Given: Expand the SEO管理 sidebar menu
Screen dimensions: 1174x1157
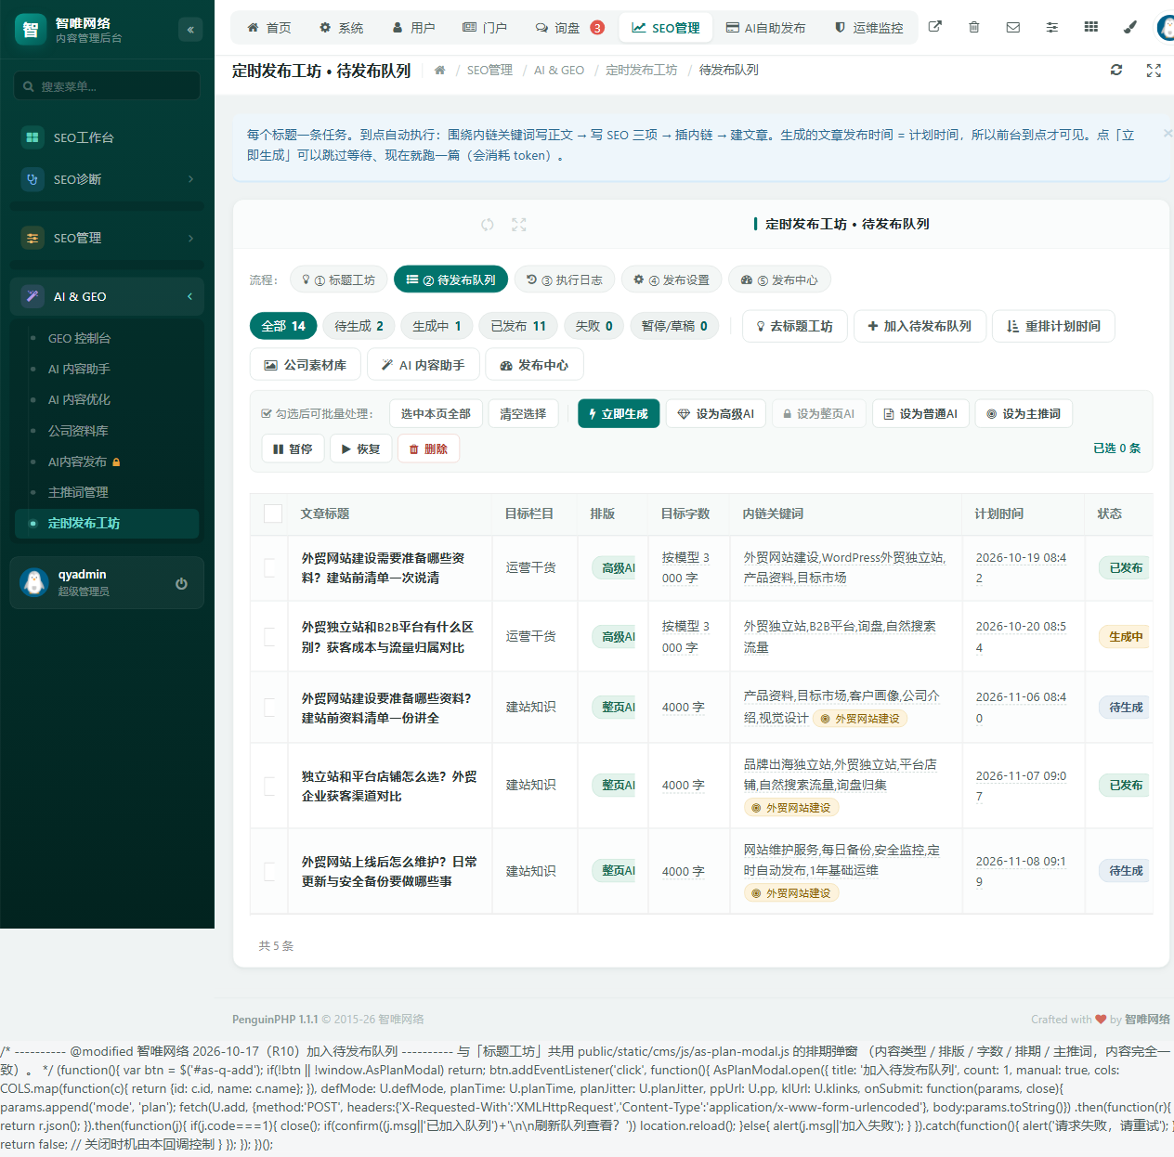Looking at the screenshot, I should (107, 238).
